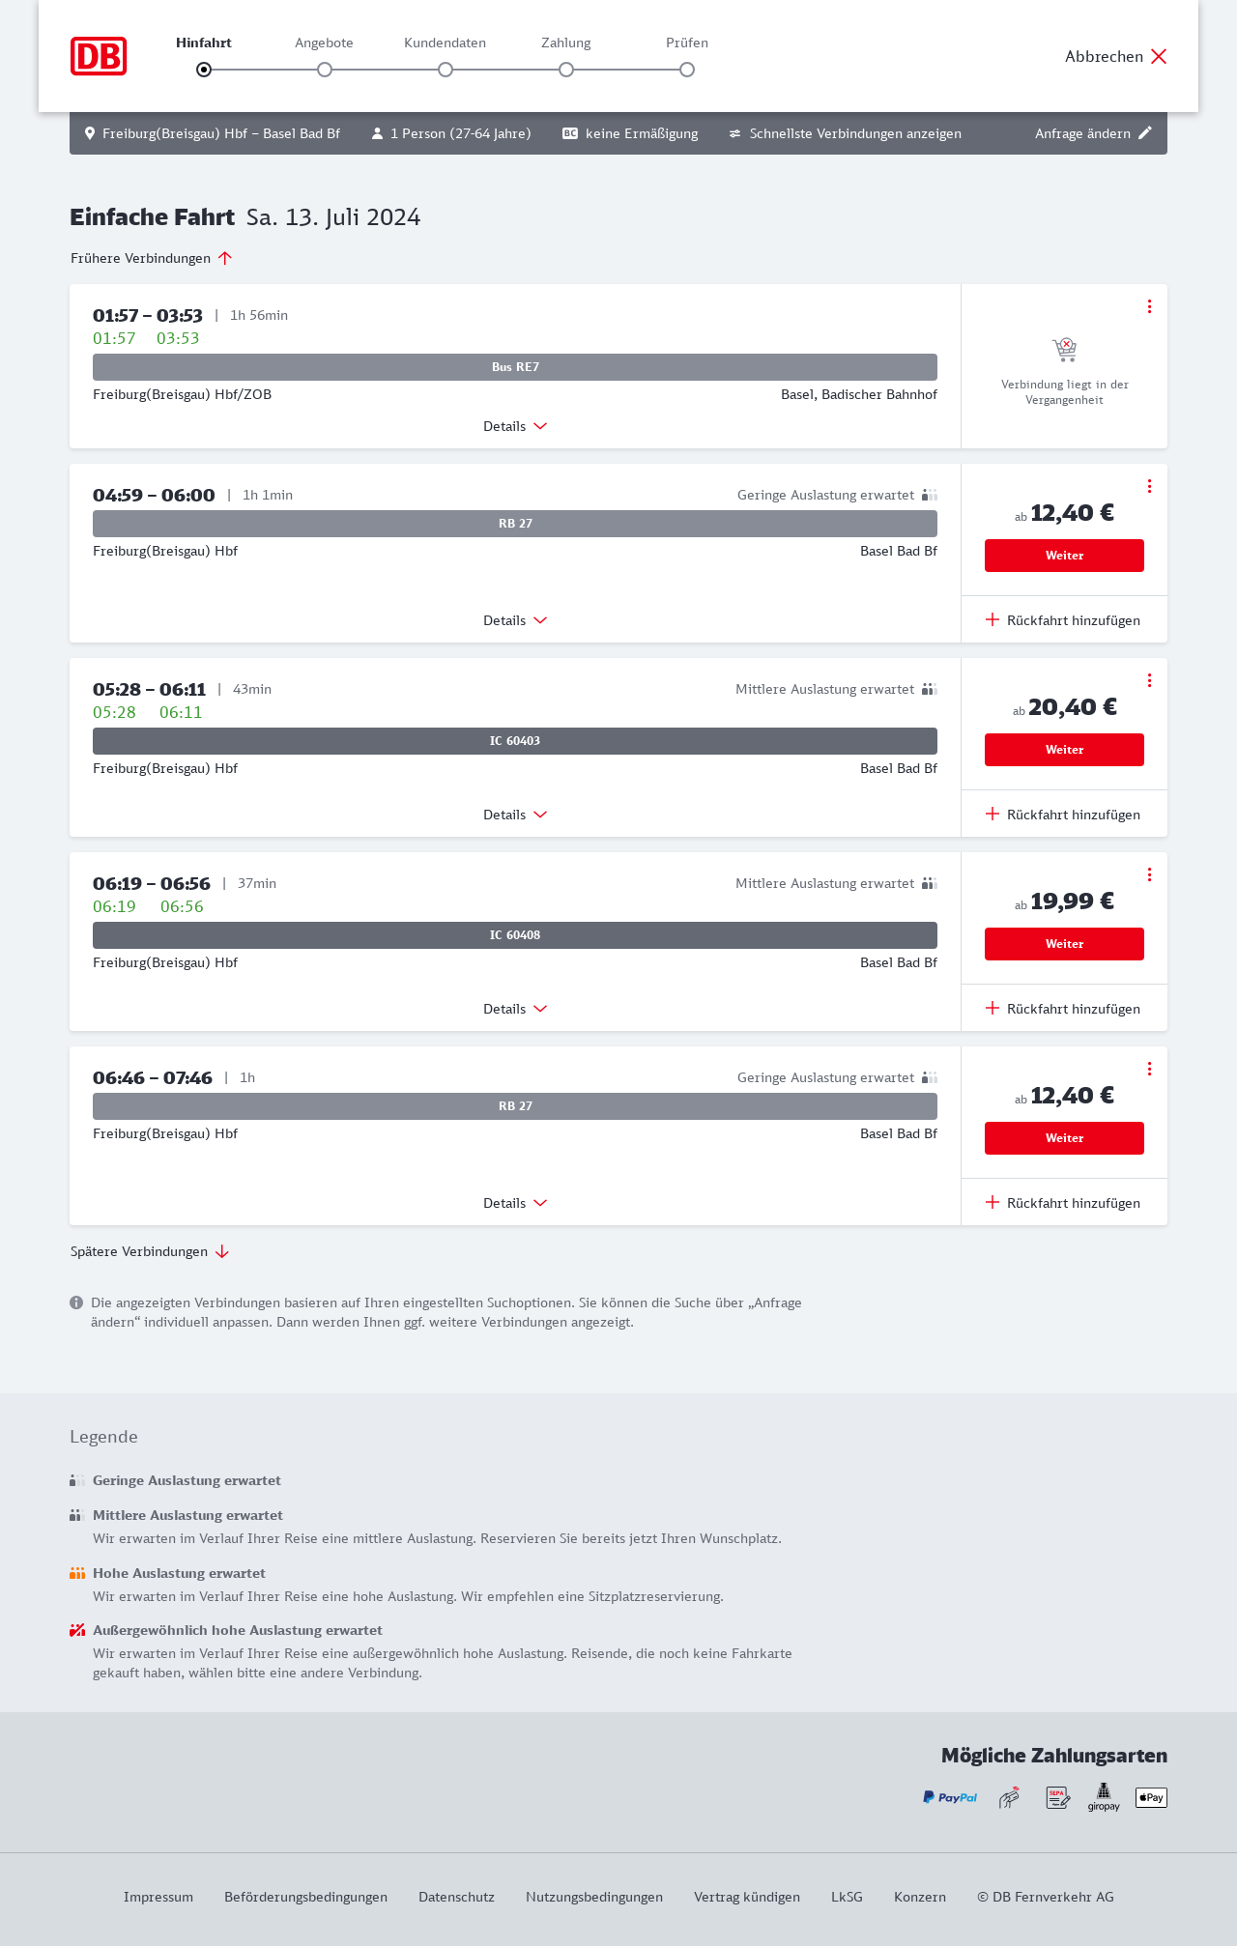1237x1946 pixels.
Task: Click the pencil icon next to Anfrage ändern
Action: click(1145, 133)
